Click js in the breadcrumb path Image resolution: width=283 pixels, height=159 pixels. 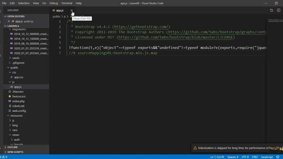pyautogui.click(x=65, y=16)
